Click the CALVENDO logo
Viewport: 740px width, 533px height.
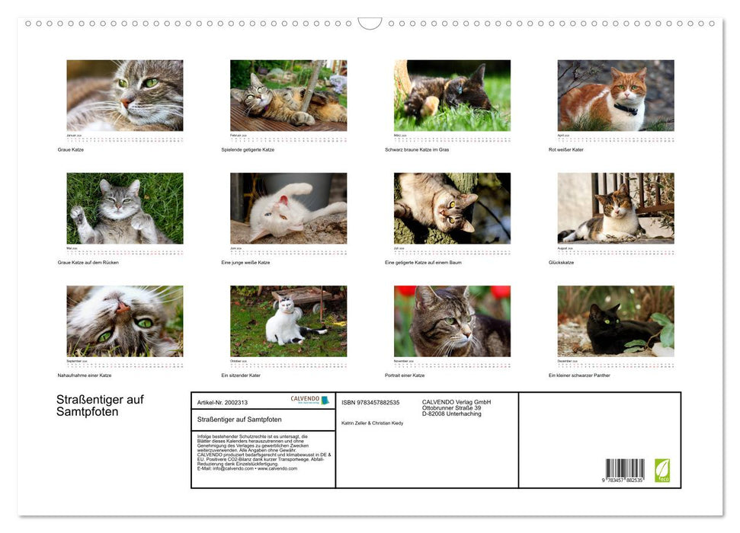click(x=309, y=401)
